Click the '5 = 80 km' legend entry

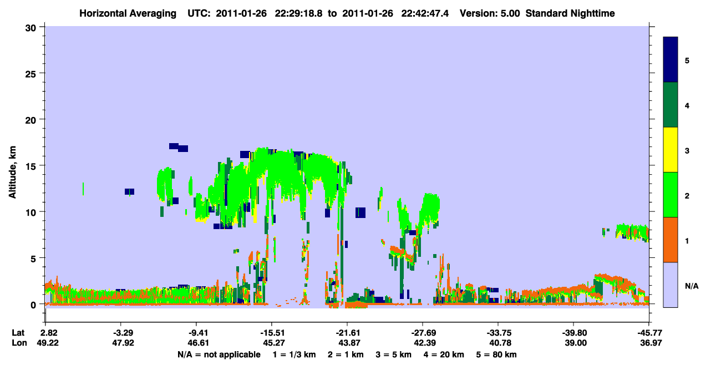click(x=497, y=354)
